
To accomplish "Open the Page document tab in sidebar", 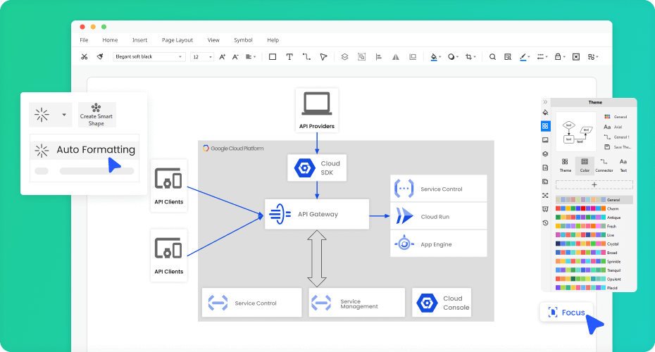I will pos(545,168).
